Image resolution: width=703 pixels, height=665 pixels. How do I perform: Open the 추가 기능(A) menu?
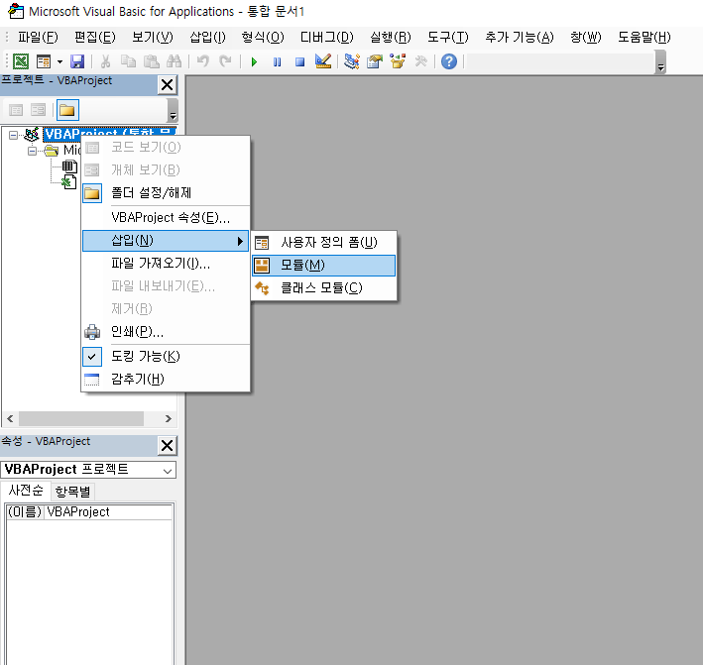point(520,38)
